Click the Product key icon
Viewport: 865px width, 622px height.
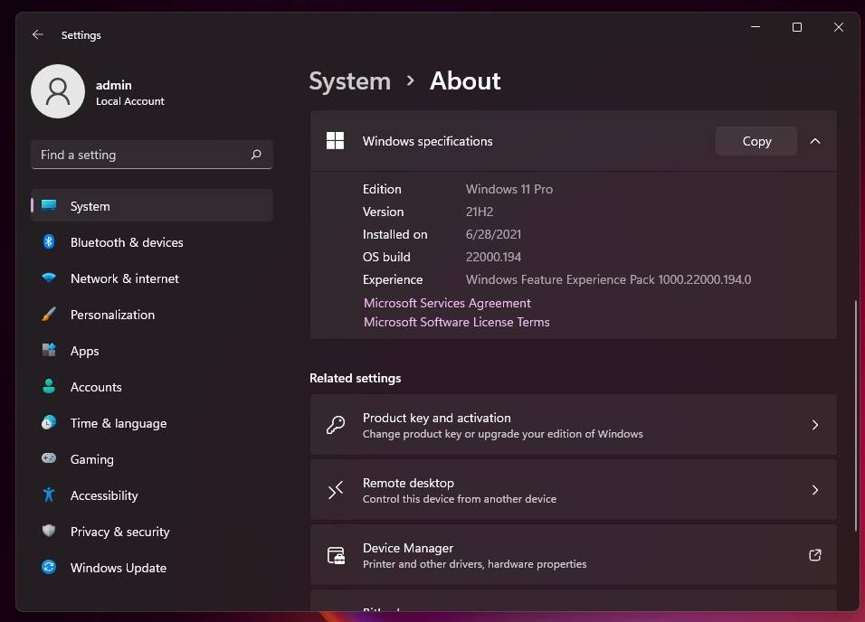(336, 425)
